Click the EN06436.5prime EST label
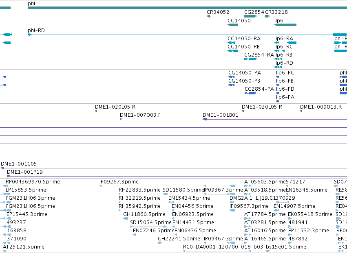This screenshot has height=253, width=347. 195,231
